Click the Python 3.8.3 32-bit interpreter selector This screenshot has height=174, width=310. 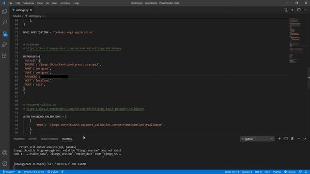coord(34,172)
